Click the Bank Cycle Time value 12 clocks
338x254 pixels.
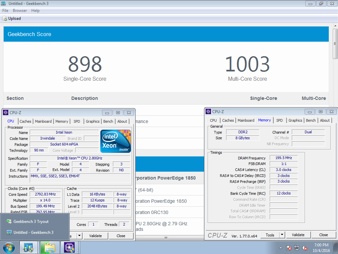point(284,193)
